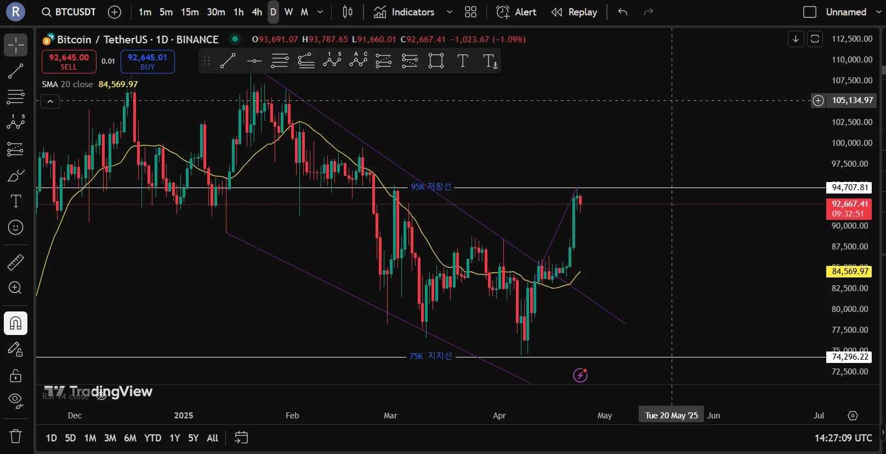
Task: Open the emoji and icons tool
Action: point(16,227)
